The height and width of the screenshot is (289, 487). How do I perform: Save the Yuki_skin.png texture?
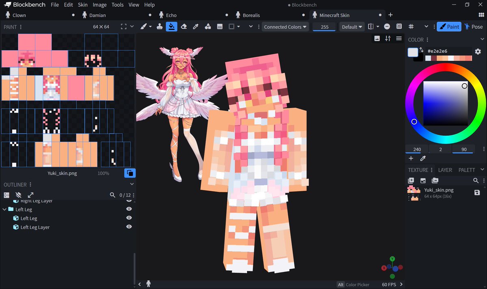tap(477, 193)
